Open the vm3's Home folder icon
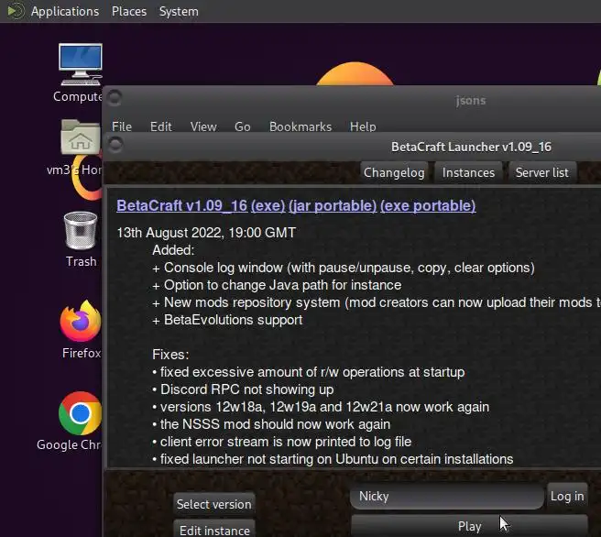 coord(80,137)
